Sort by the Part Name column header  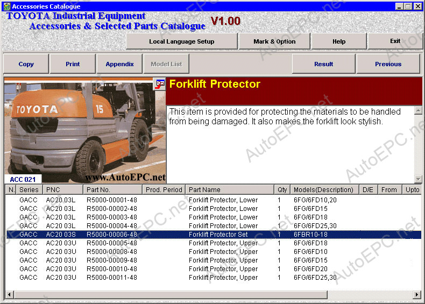pyautogui.click(x=230, y=190)
